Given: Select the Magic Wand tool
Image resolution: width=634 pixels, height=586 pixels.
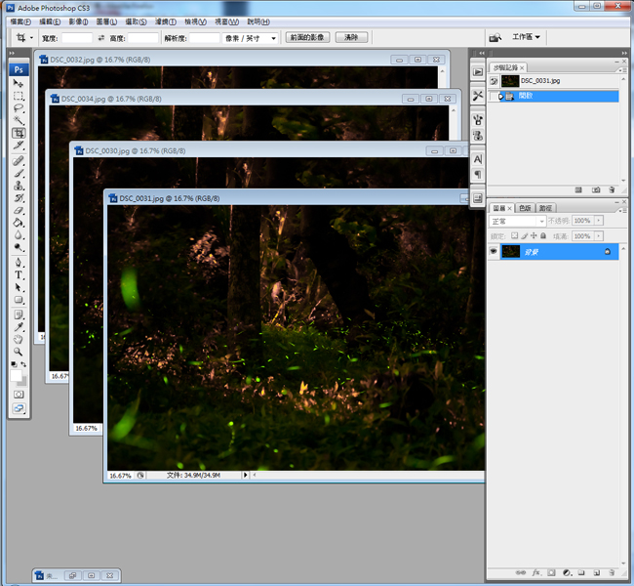Looking at the screenshot, I should coord(19,120).
